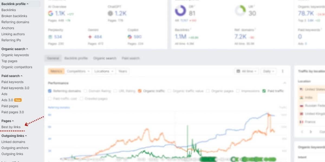This screenshot has height=162, width=325.
Task: Click the United States flag in Traffic by location
Action: click(301, 89)
